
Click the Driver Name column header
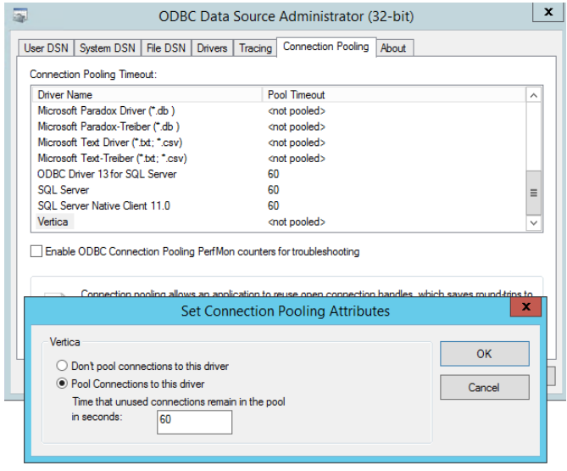click(x=147, y=95)
